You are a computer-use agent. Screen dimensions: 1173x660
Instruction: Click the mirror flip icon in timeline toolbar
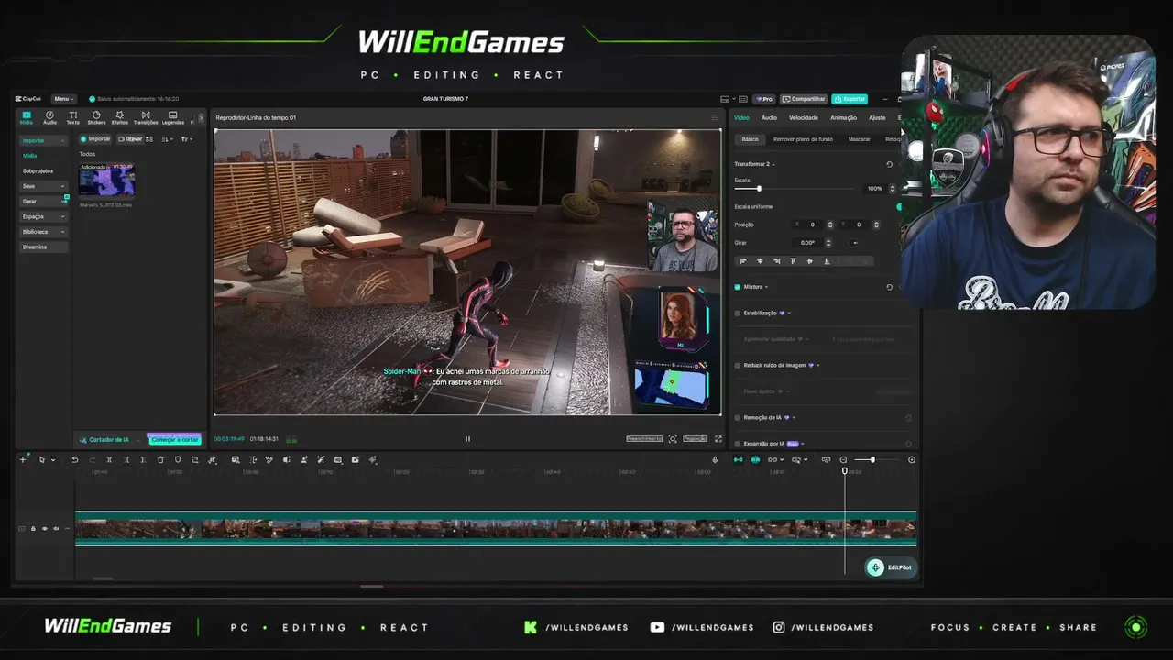pos(287,460)
